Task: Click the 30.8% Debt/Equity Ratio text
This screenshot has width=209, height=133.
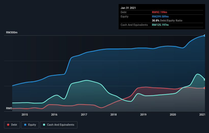Action: coord(167,20)
